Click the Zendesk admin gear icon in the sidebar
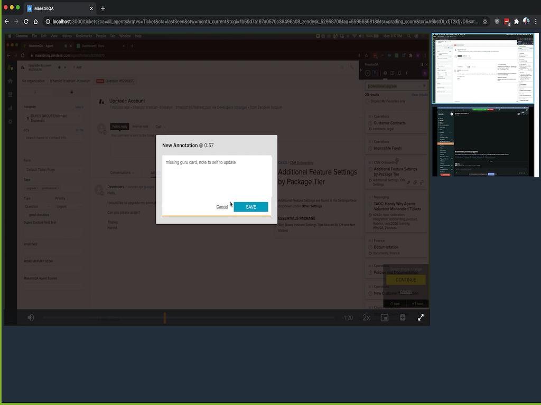541x405 pixels. (x=11, y=121)
